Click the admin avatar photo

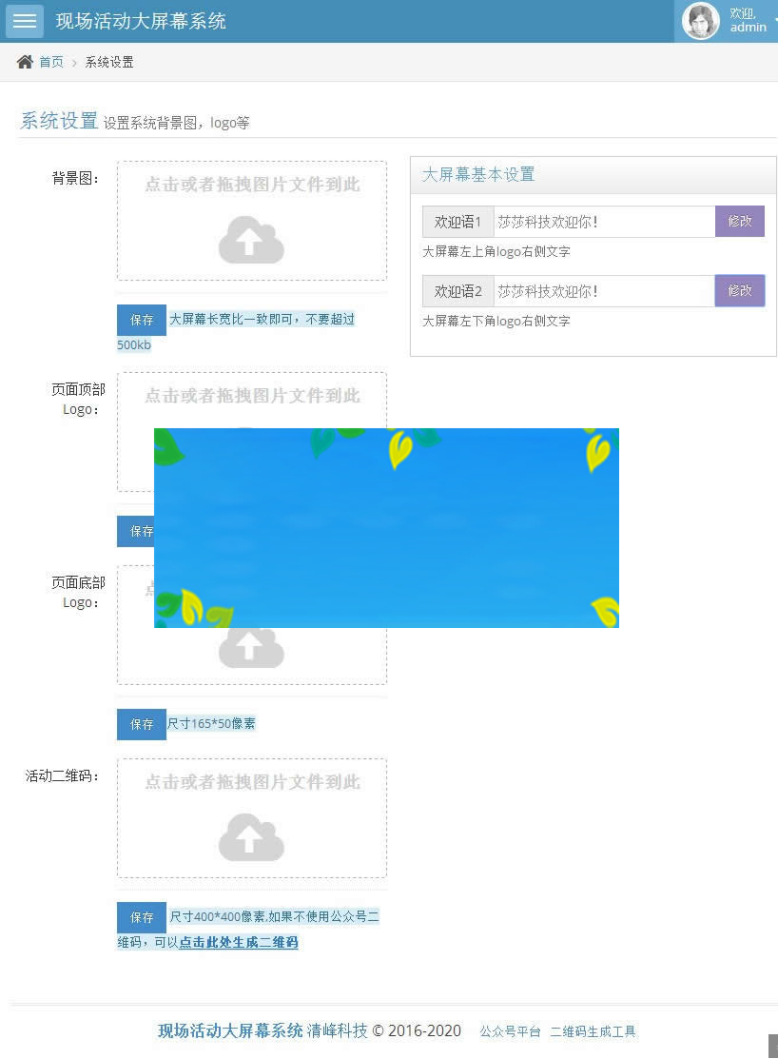(x=701, y=21)
